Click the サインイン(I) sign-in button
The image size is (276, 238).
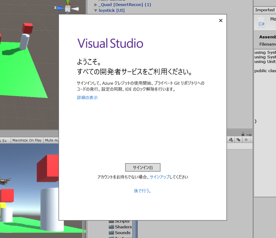click(143, 167)
